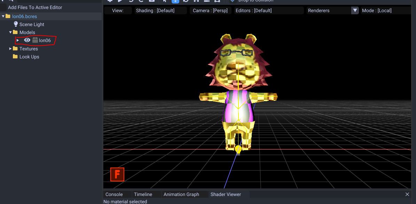Open the Shader Viewer tab

tap(225, 194)
